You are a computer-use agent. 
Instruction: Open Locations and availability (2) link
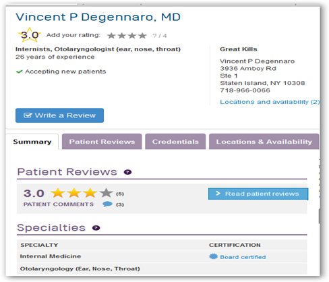point(270,102)
